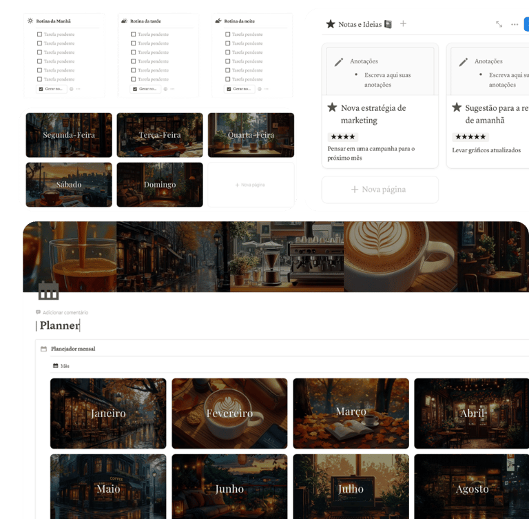Click the moon icon beside Rotina da noite
The height and width of the screenshot is (519, 529).
tap(218, 21)
